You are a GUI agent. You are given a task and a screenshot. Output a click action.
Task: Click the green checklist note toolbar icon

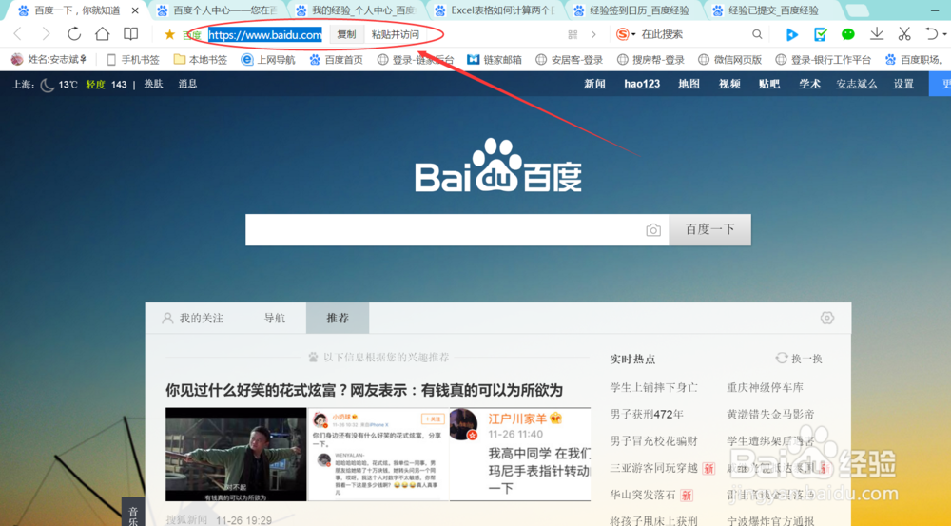point(820,34)
